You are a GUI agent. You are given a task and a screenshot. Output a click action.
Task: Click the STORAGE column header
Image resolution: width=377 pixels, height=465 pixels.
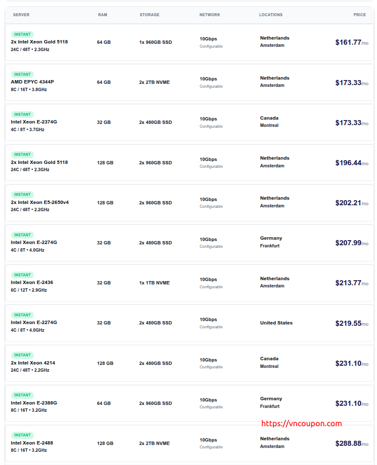149,15
